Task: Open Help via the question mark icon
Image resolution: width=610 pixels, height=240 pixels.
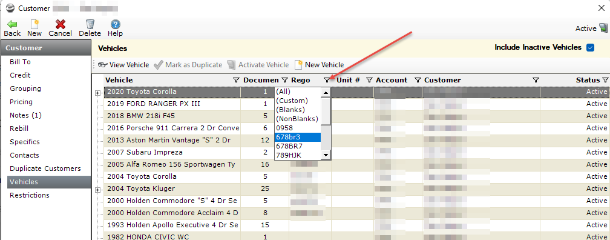Action: point(115,24)
